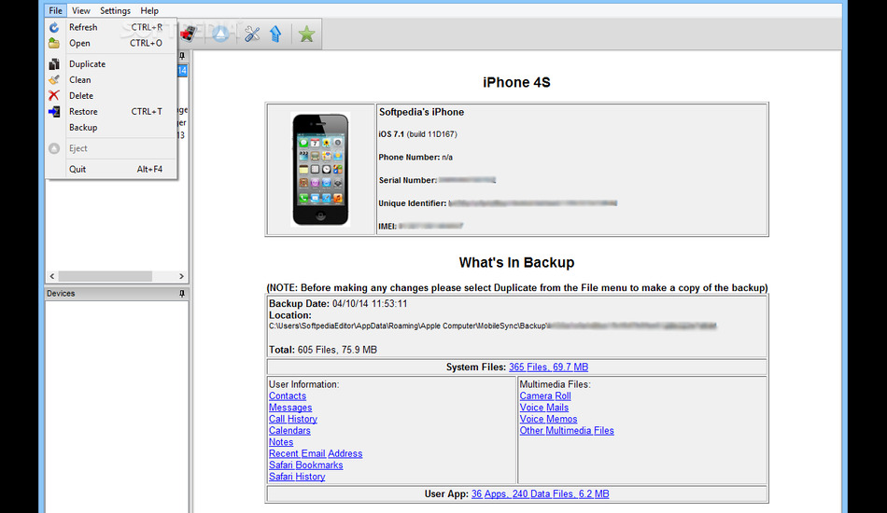Click the left arrow of horizontal scrollbar
Image resolution: width=887 pixels, height=513 pixels.
pos(52,276)
